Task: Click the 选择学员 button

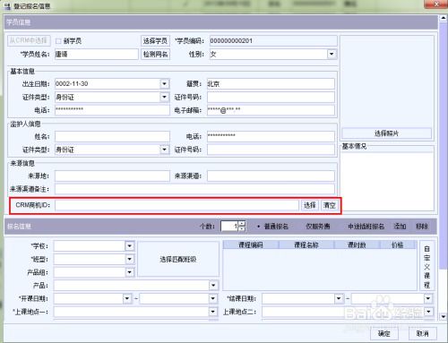Action: click(155, 41)
